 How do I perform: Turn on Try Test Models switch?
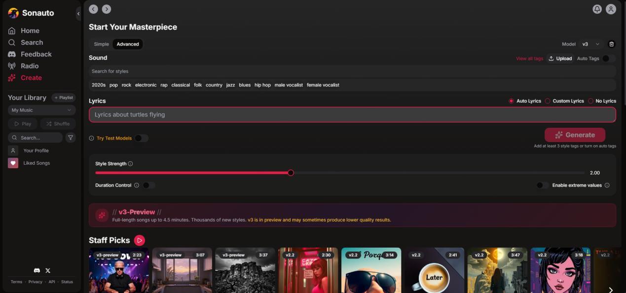pyautogui.click(x=141, y=139)
